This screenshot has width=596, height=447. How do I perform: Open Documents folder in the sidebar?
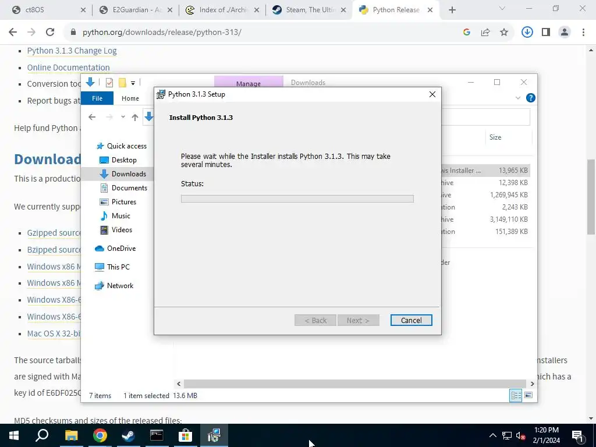(129, 188)
